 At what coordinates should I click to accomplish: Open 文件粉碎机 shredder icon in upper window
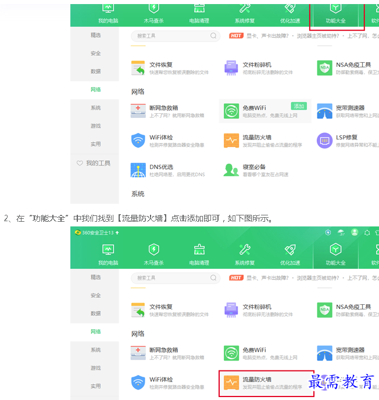(x=231, y=68)
